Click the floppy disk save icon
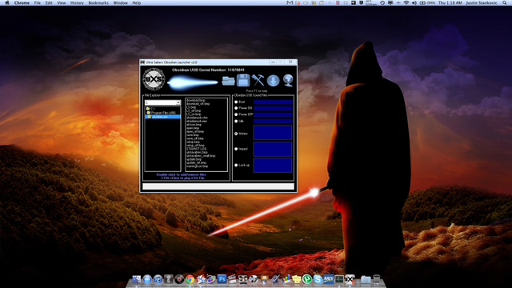Viewport: 512px width, 288px height. click(x=243, y=80)
